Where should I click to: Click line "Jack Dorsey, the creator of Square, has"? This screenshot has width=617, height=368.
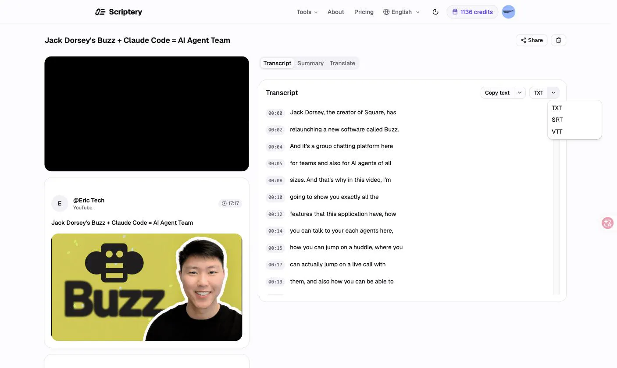click(x=343, y=113)
